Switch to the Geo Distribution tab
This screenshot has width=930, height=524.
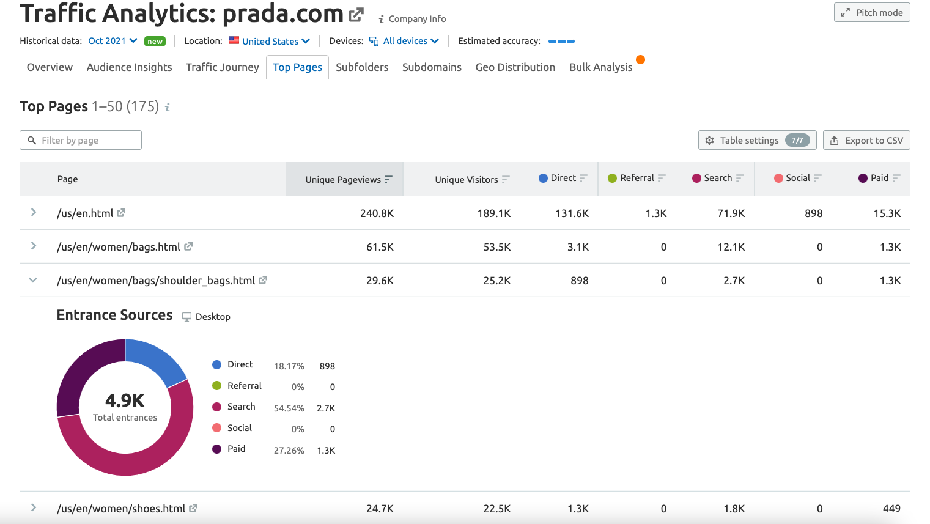tap(515, 67)
